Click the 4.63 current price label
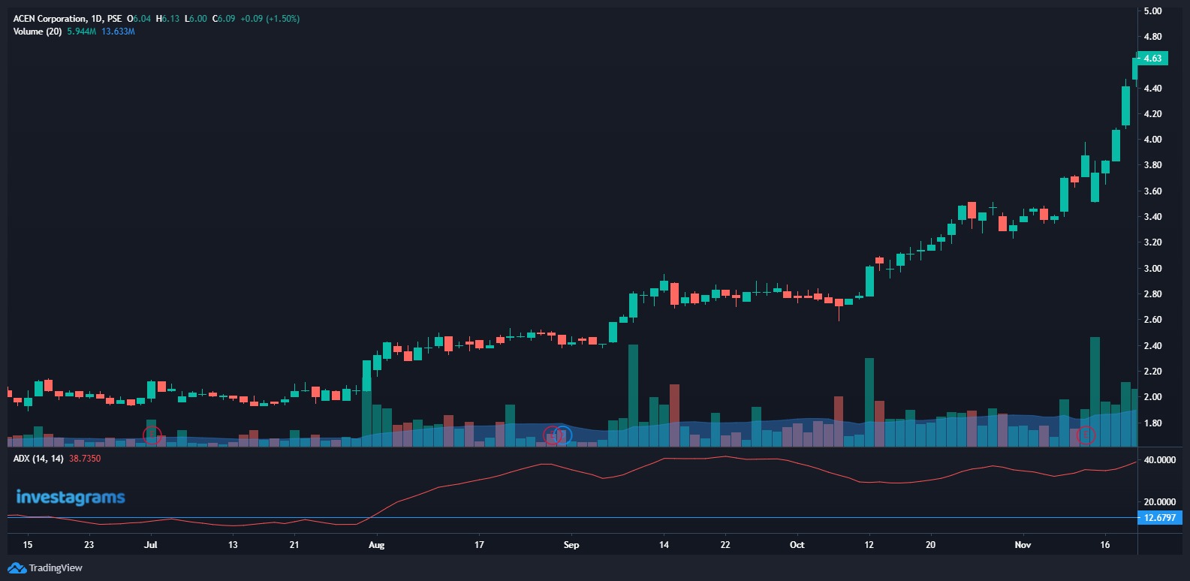The height and width of the screenshot is (581, 1190). [1152, 59]
